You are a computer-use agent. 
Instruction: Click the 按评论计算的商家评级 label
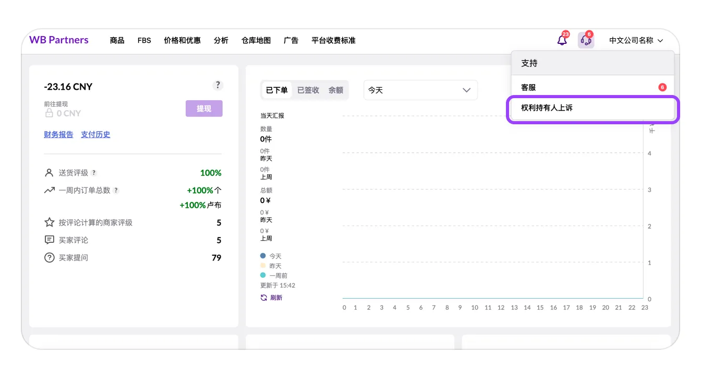(x=95, y=222)
